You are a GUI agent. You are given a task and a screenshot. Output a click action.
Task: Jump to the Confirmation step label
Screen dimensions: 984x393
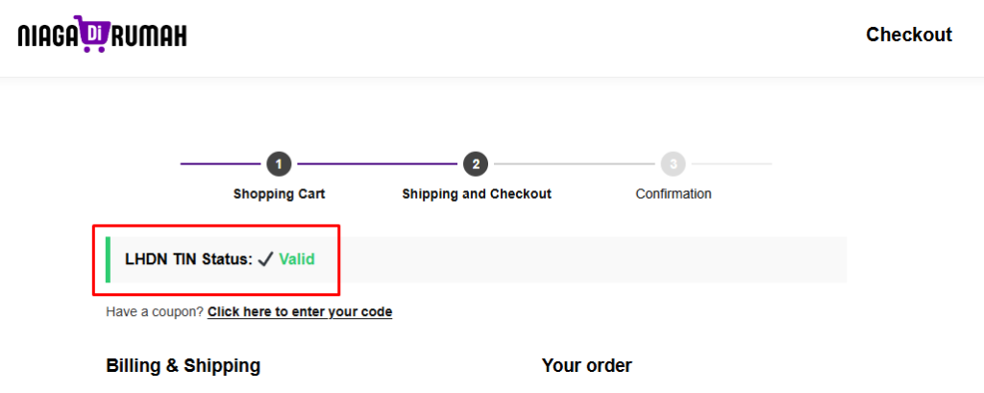click(673, 194)
